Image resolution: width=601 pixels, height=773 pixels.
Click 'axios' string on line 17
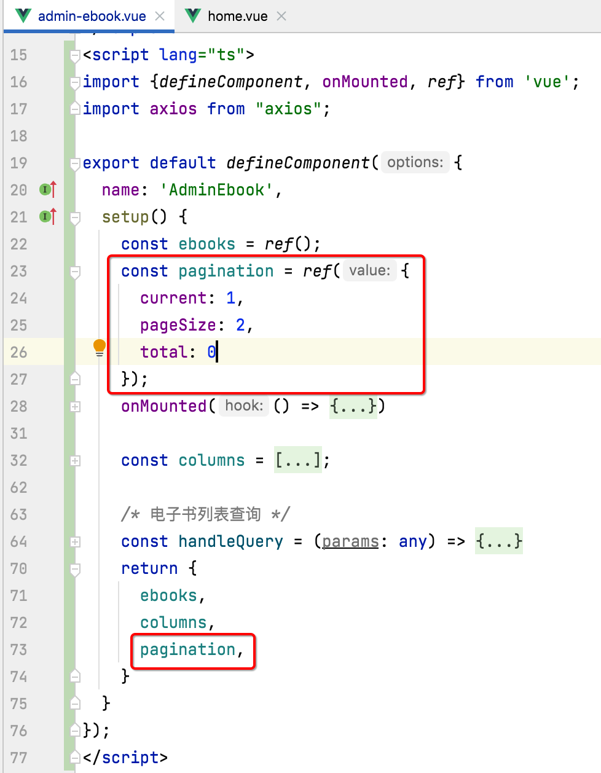click(288, 109)
